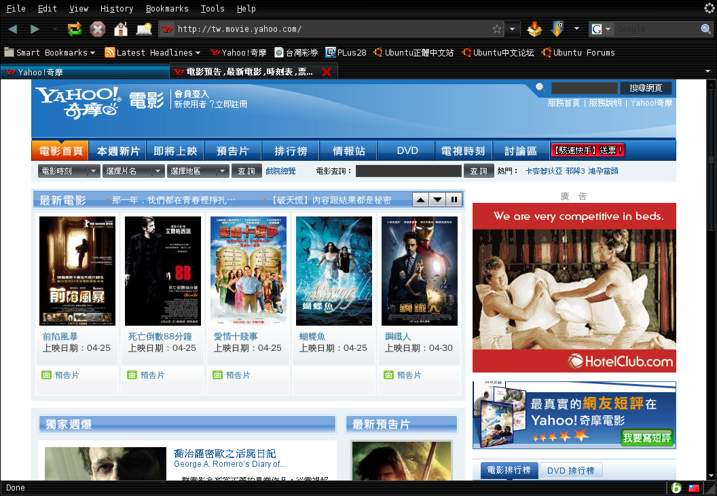Viewport: 717px width, 496px height.
Task: Open the Tools menu
Action: coord(212,8)
